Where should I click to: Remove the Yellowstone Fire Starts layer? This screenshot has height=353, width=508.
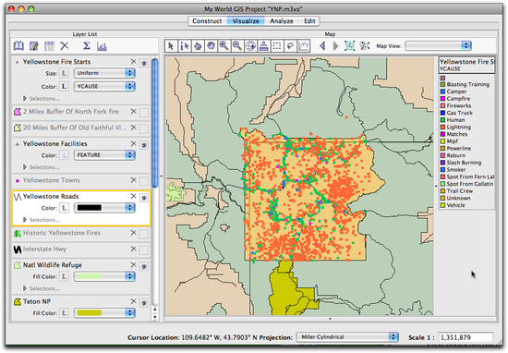(x=133, y=62)
